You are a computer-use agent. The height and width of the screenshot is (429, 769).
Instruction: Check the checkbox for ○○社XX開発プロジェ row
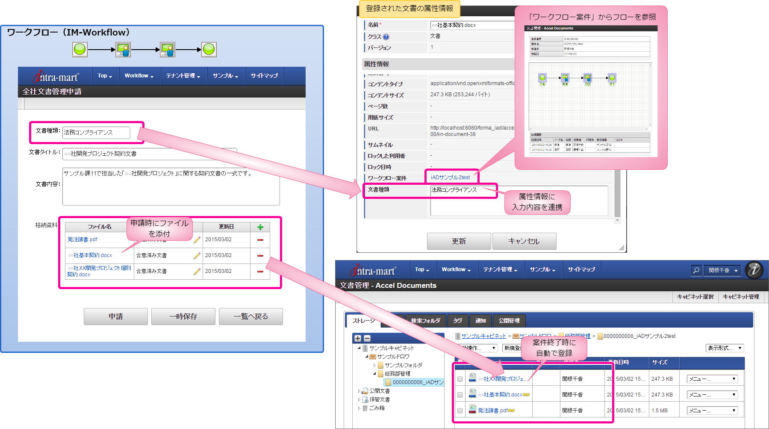point(459,379)
